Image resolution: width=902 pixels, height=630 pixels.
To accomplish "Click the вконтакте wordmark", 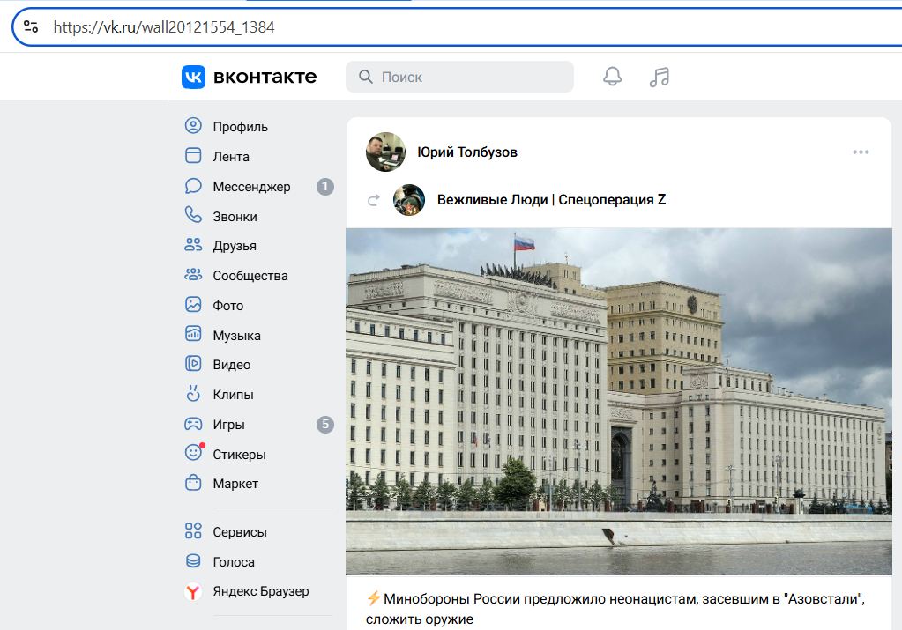I will coord(265,77).
